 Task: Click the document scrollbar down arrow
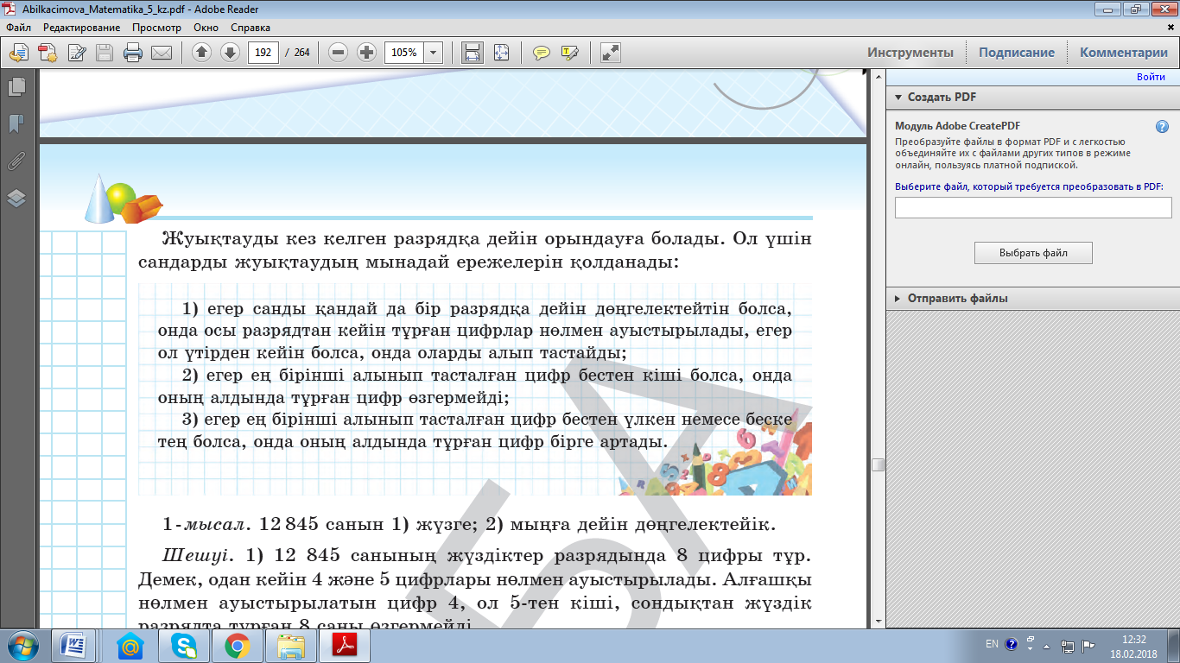click(x=878, y=621)
